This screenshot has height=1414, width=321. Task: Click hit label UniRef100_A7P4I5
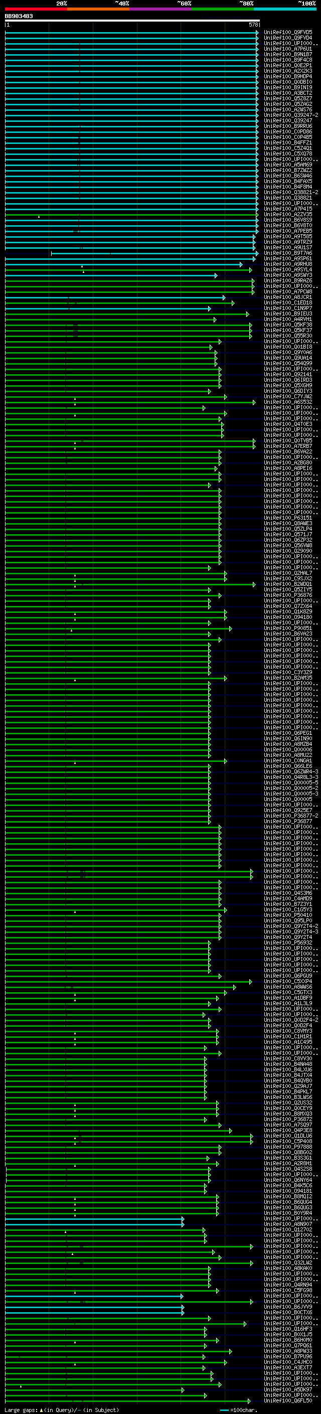coord(288,209)
